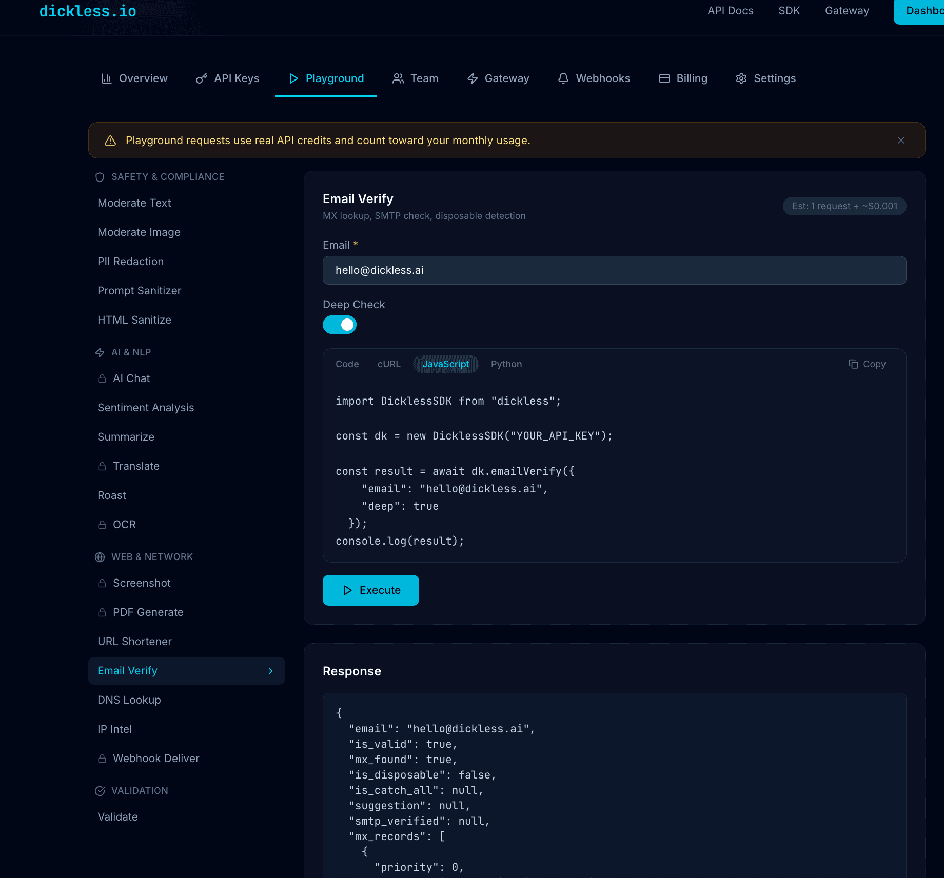944x878 pixels.
Task: Click the Gateway lightning icon in tab bar
Action: pos(473,78)
